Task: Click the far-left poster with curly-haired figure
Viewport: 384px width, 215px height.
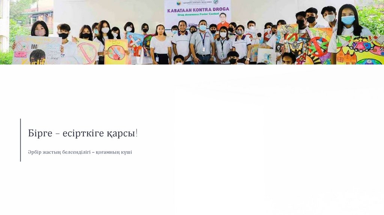Action: pyautogui.click(x=37, y=51)
